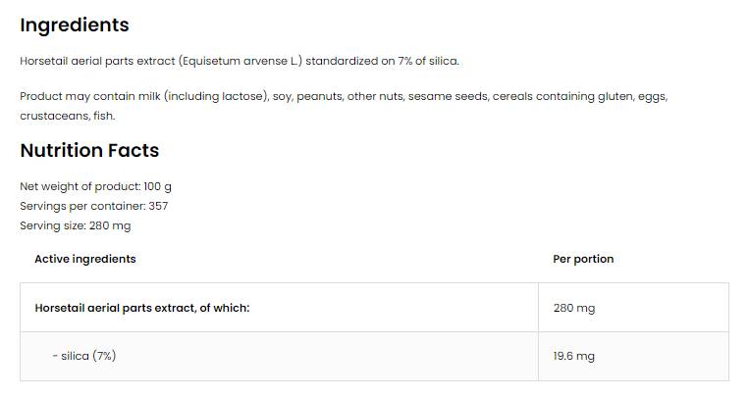Click Serving size: 280 mg text
This screenshot has width=749, height=397.
[76, 225]
